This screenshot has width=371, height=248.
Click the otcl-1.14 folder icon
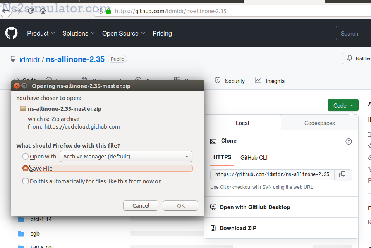(21, 219)
